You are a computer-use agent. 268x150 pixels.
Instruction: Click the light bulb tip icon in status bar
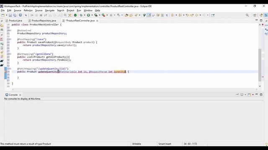coord(266,144)
